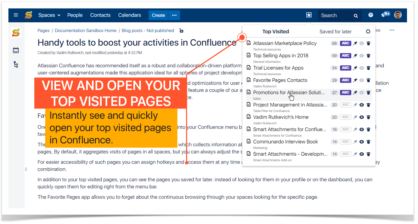This screenshot has height=224, width=418.
Task: Pin the Atlassian Marketplace Policy page
Action: coord(355,43)
